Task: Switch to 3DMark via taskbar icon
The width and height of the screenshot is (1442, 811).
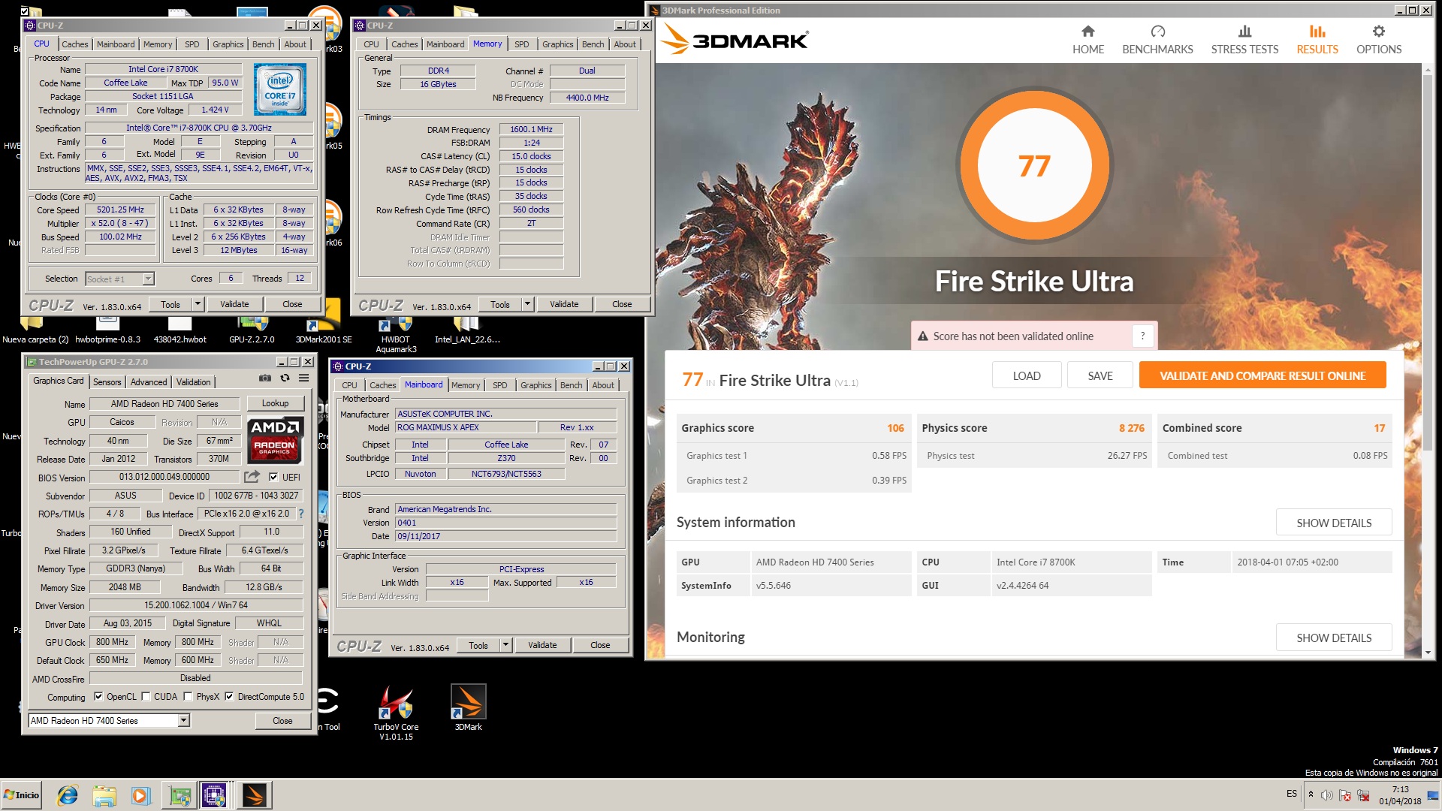Action: click(254, 795)
